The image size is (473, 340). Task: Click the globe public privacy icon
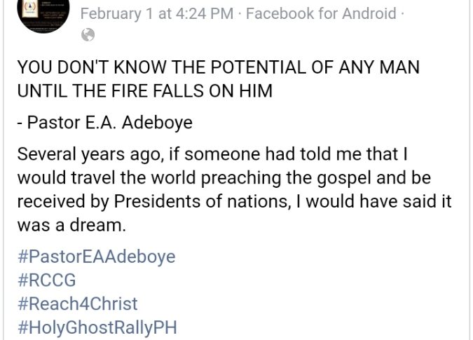pos(88,34)
